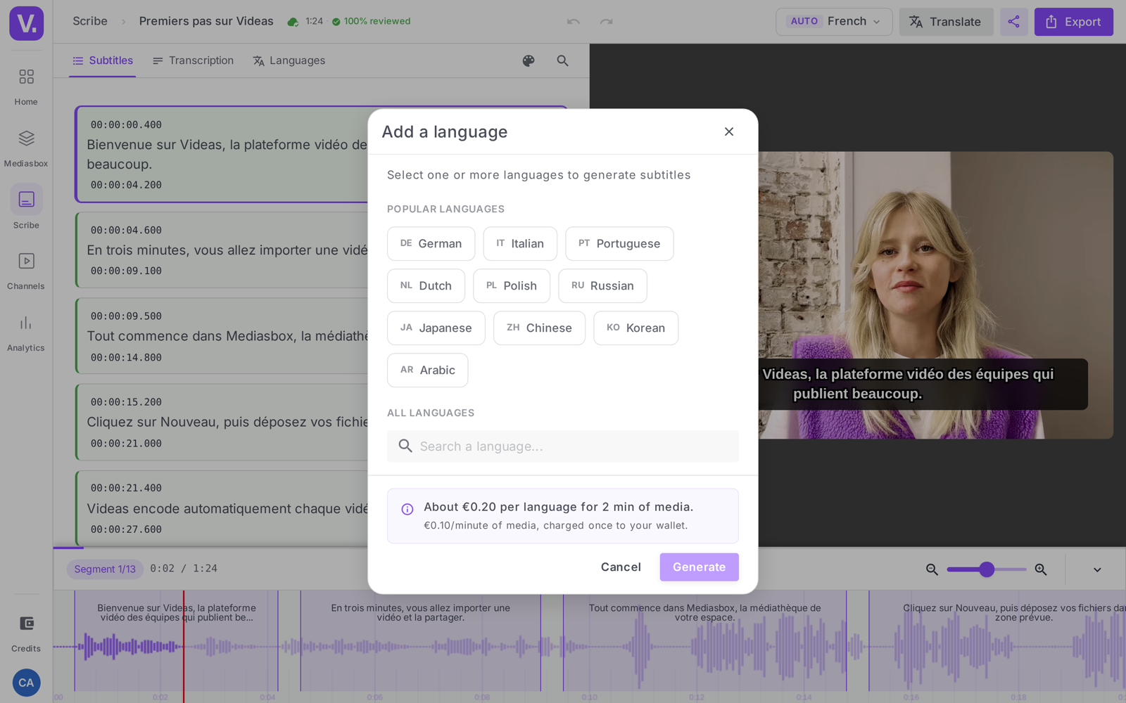The width and height of the screenshot is (1126, 703).
Task: Select subtitle starting 'Tout commence dans Mediasbox'
Action: [222, 336]
